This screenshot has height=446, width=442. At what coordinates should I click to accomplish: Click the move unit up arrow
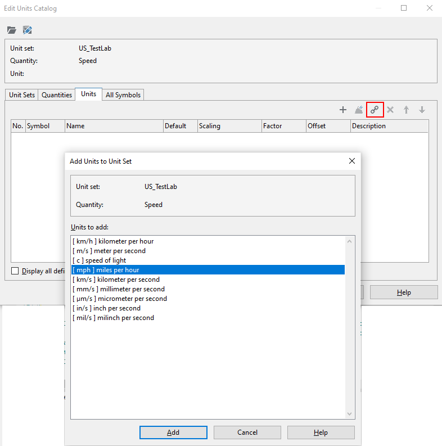click(x=406, y=110)
